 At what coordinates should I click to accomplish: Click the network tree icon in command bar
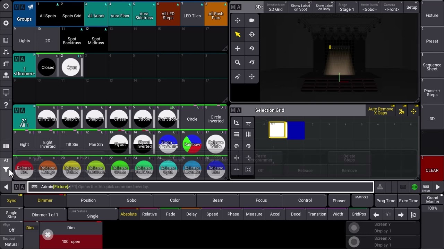(x=380, y=187)
